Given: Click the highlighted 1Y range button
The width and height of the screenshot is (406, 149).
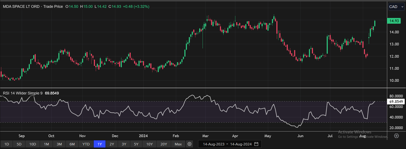Looking at the screenshot, I should click(x=100, y=144).
